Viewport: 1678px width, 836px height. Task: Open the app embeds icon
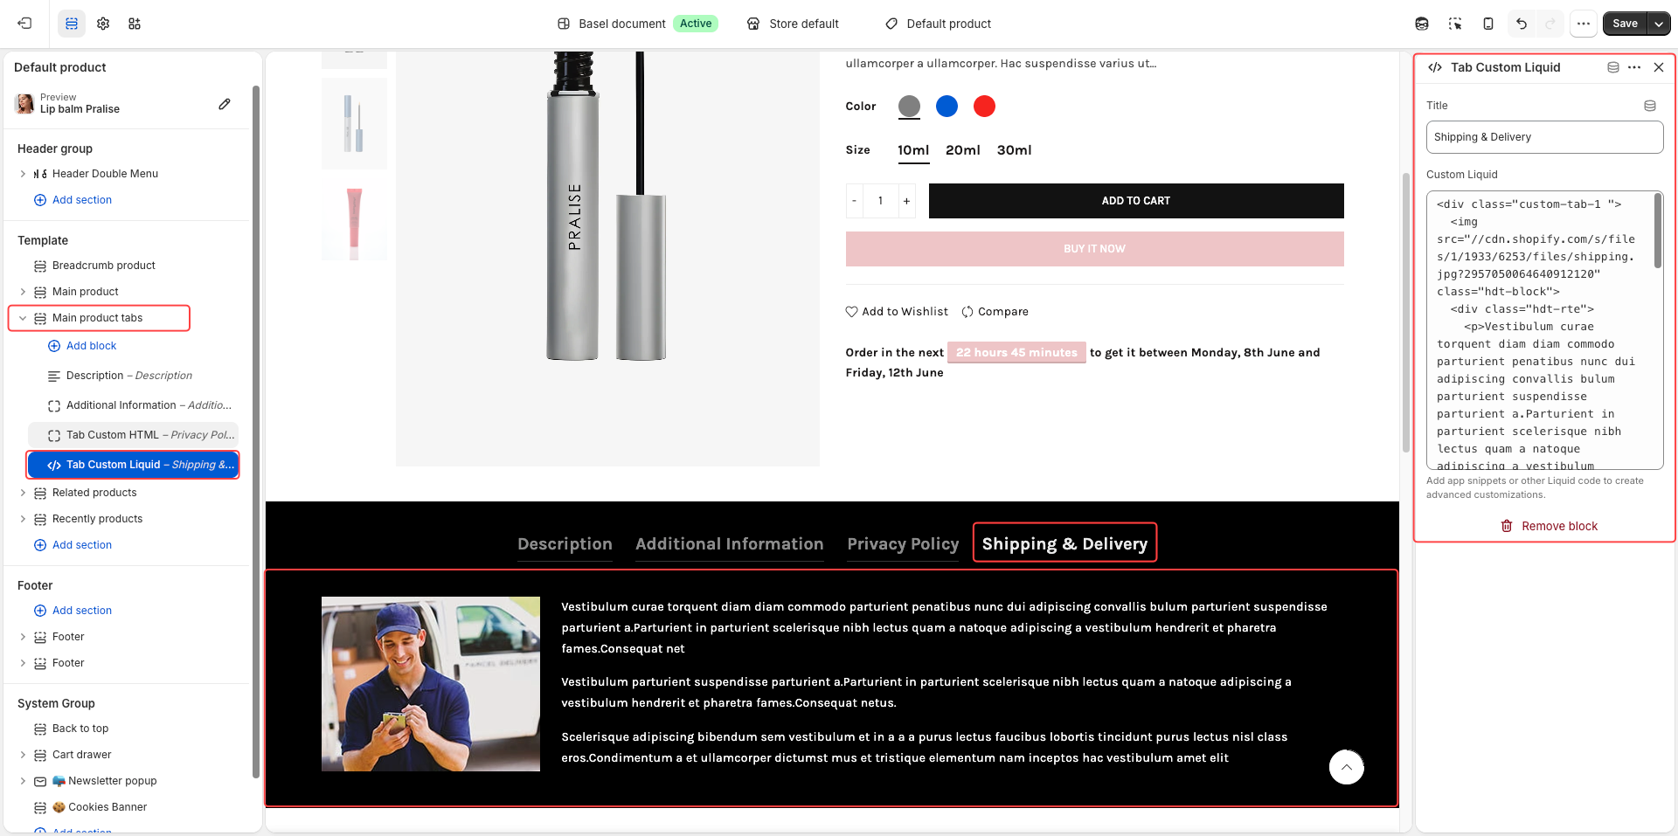135,24
